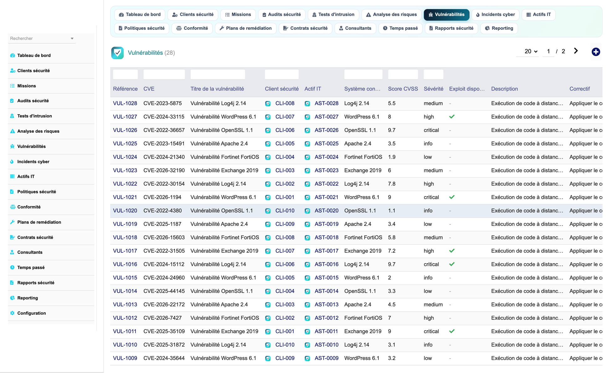Click the Analyse des risques warning icon
The width and height of the screenshot is (609, 377).
[x=13, y=131]
